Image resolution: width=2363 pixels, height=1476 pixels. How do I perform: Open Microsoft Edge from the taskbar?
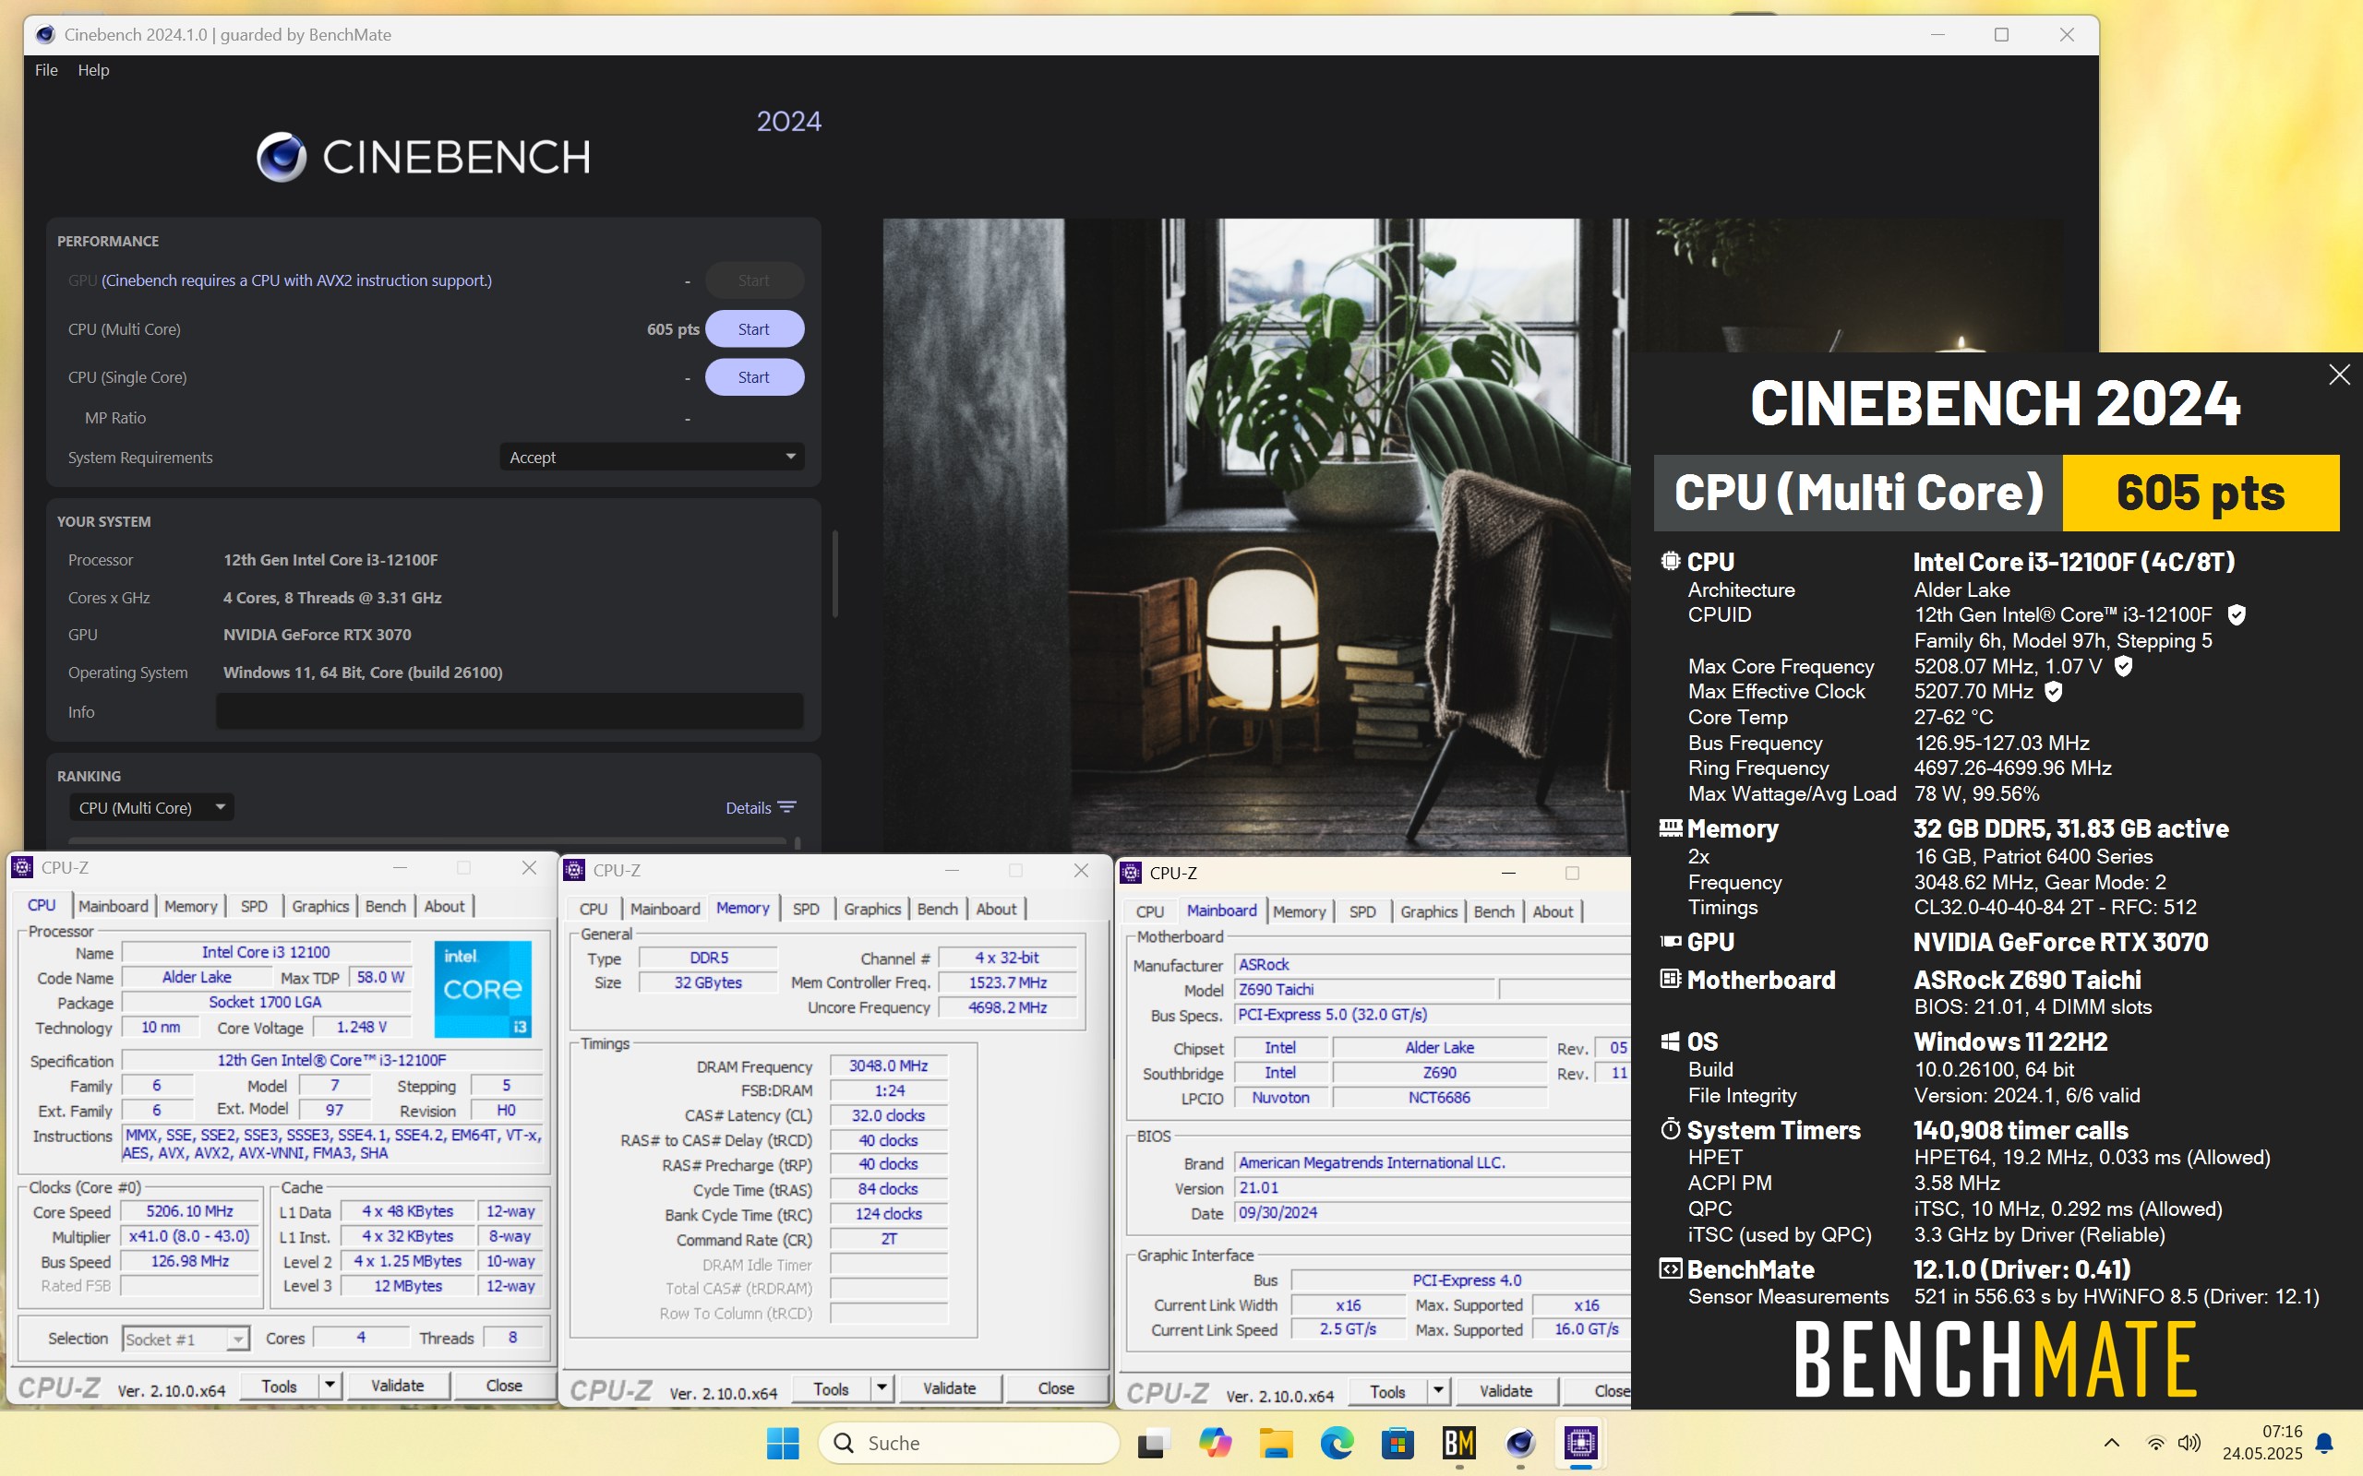(x=1337, y=1443)
